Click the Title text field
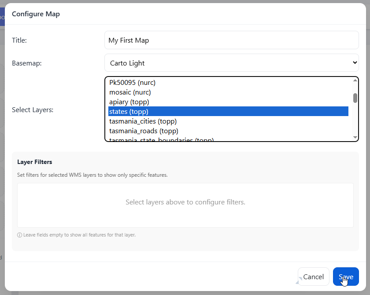The height and width of the screenshot is (295, 370). 231,40
